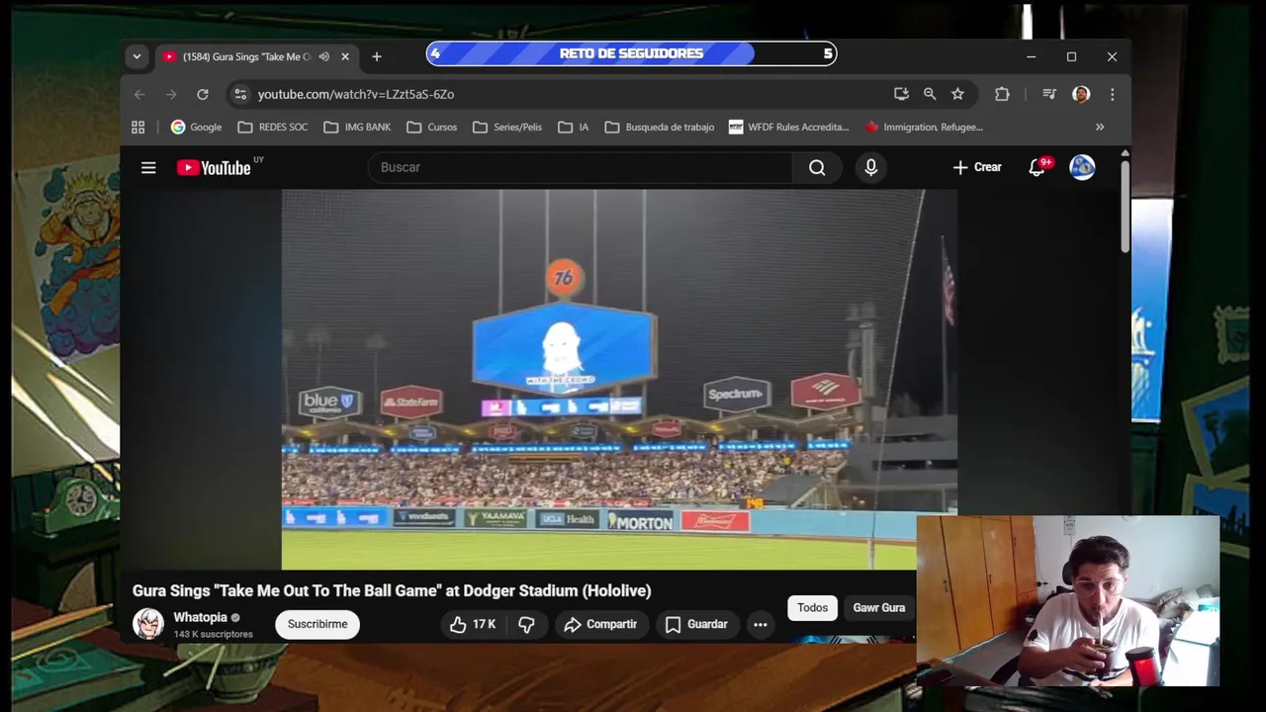Open the Extensions puzzle icon

pos(1002,94)
